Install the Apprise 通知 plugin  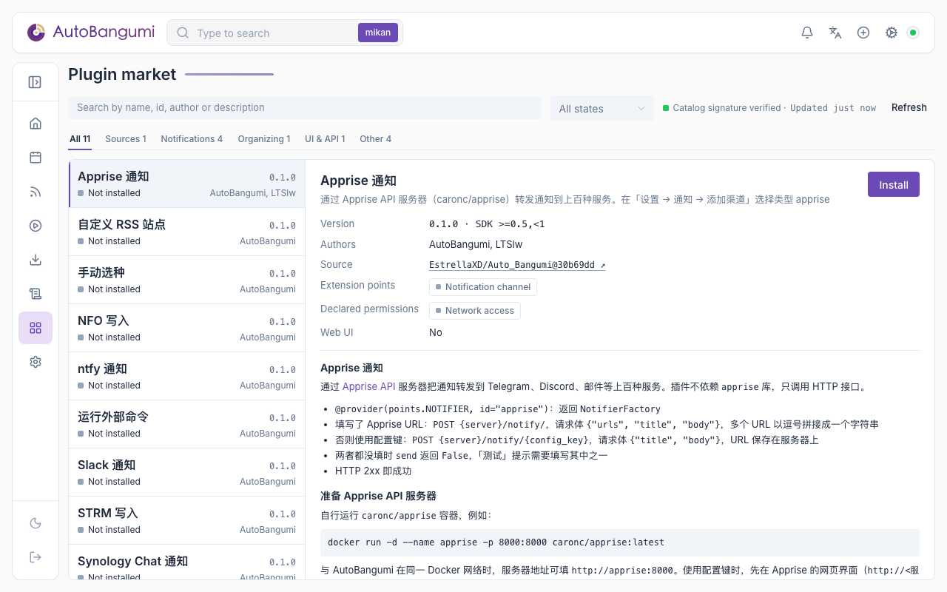(x=894, y=184)
